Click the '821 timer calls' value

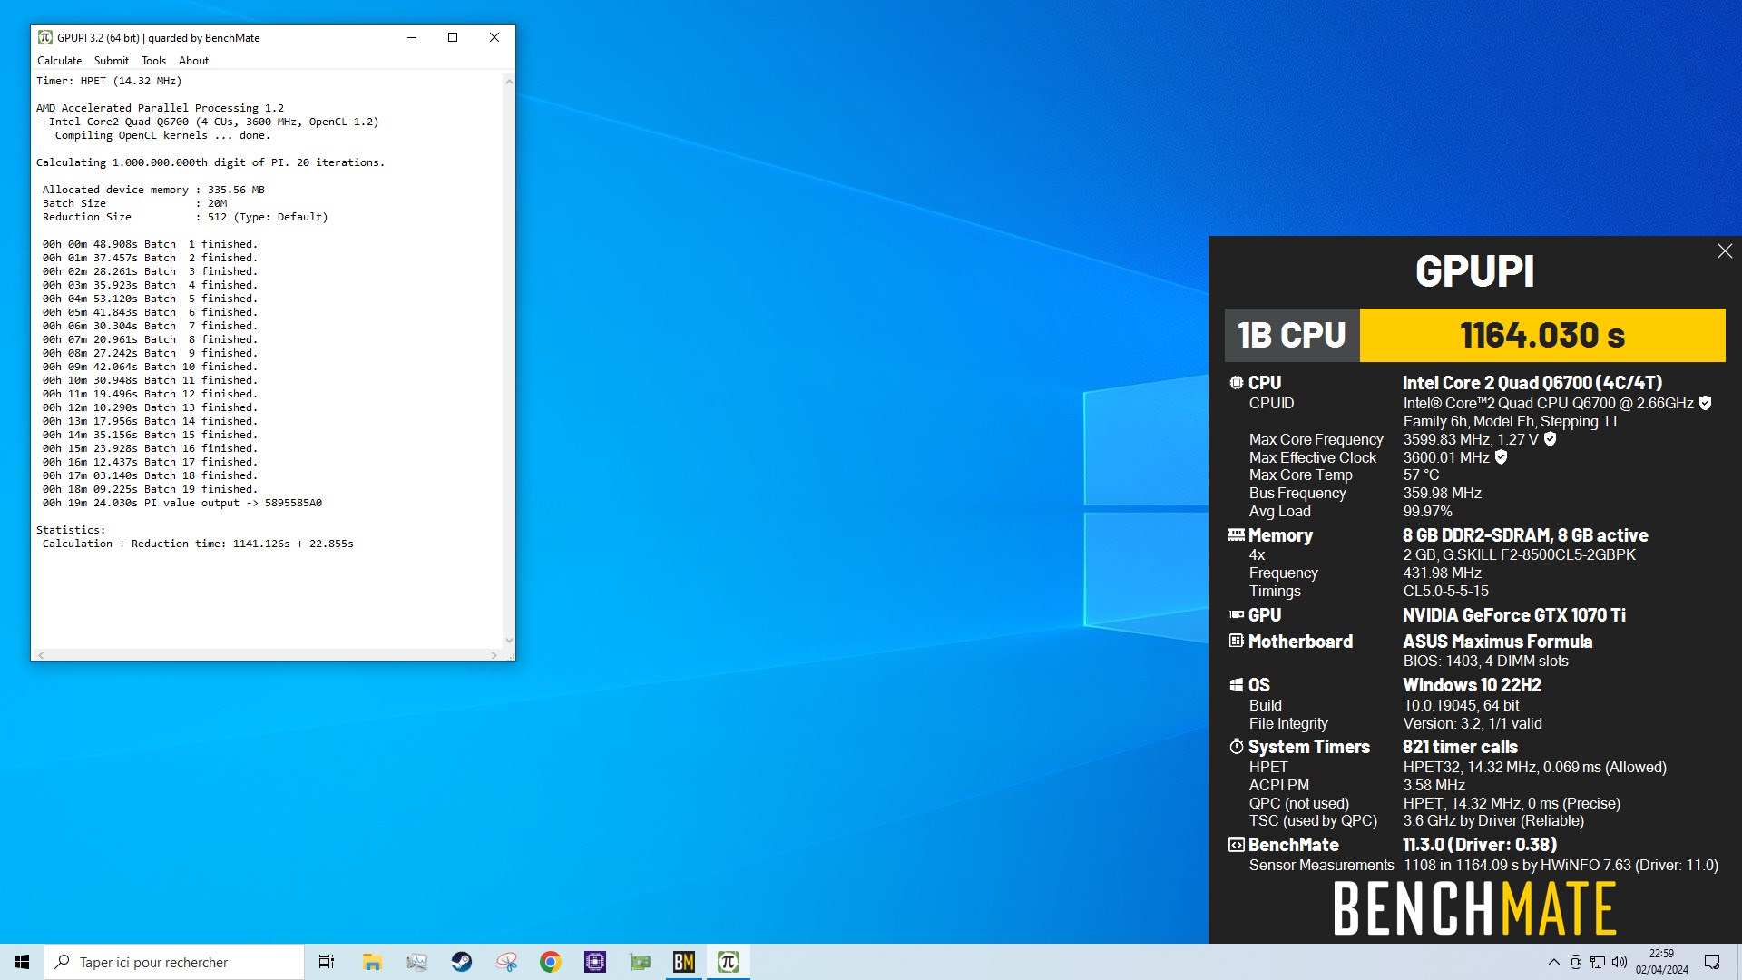click(x=1460, y=747)
